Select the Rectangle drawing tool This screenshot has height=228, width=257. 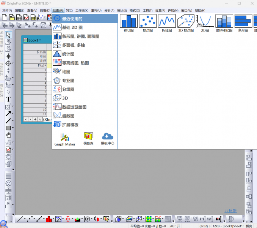pos(8,128)
